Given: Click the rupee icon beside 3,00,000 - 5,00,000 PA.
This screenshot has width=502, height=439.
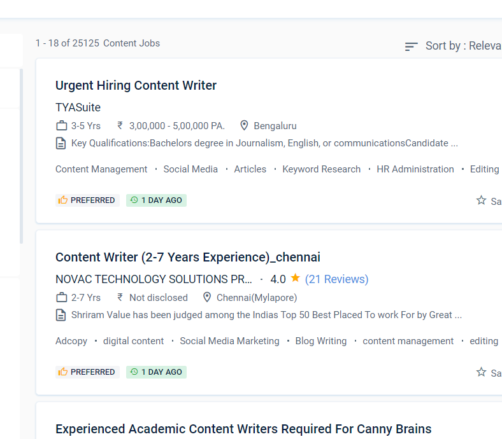Looking at the screenshot, I should click(120, 125).
